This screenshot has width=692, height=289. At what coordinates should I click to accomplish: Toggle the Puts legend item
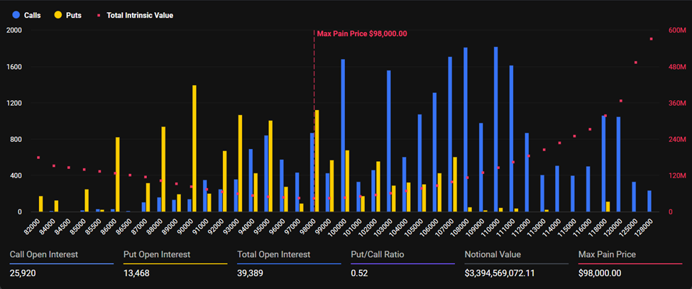(68, 16)
